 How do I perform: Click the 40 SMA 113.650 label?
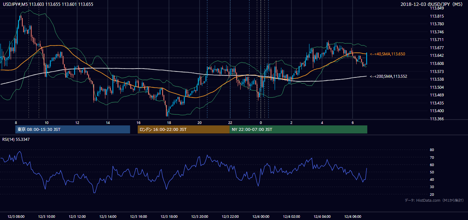click(387, 54)
